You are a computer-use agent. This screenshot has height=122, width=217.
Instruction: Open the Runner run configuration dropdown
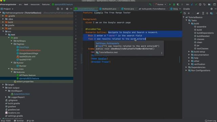click(x=160, y=4)
